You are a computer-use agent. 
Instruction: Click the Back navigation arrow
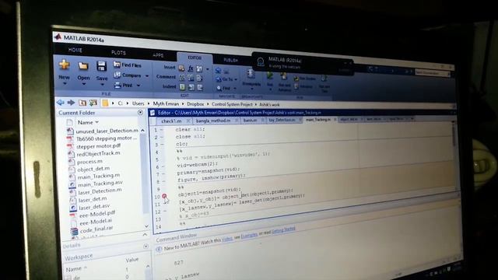coord(61,102)
